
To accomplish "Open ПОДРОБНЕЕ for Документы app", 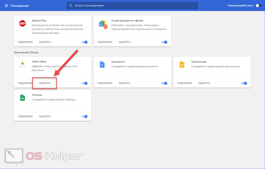I will (x=105, y=83).
